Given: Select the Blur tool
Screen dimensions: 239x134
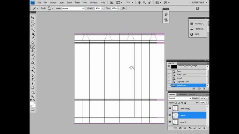Looking at the screenshot, I should (x=32, y=67).
